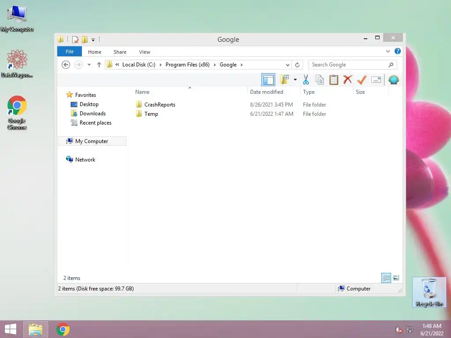Image resolution: width=451 pixels, height=338 pixels.
Task: Open Customize Quick Access Toolbar dropdown
Action: click(93, 40)
